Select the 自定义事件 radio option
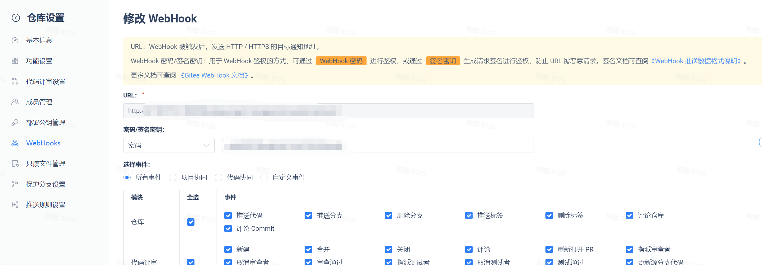The height and width of the screenshot is (265, 762). (x=264, y=177)
